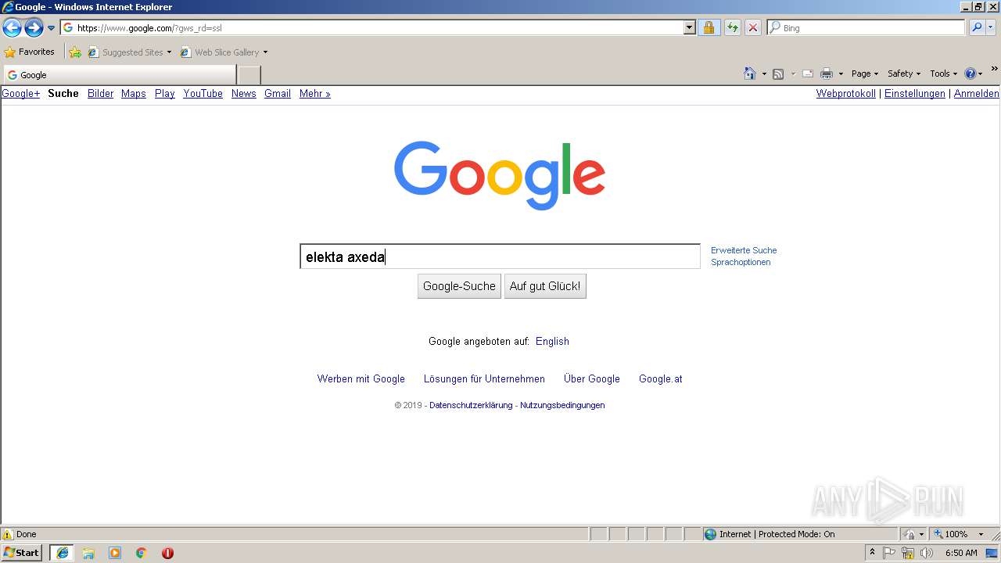Switch Google to English
The height and width of the screenshot is (563, 1001).
(552, 341)
